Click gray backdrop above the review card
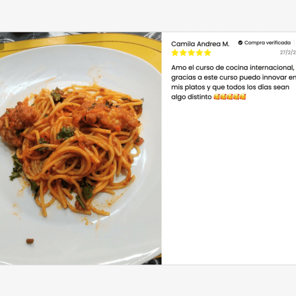This screenshot has width=296, height=296. [x=148, y=16]
